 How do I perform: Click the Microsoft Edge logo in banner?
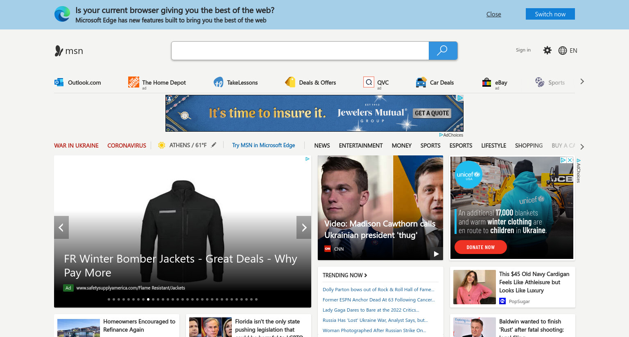62,14
